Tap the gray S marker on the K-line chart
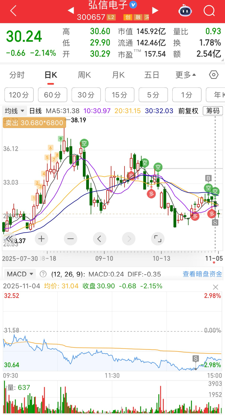 point(215,223)
